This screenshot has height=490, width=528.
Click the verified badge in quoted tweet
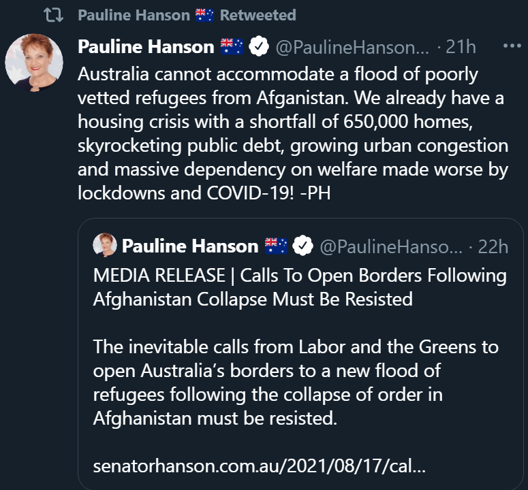(302, 246)
